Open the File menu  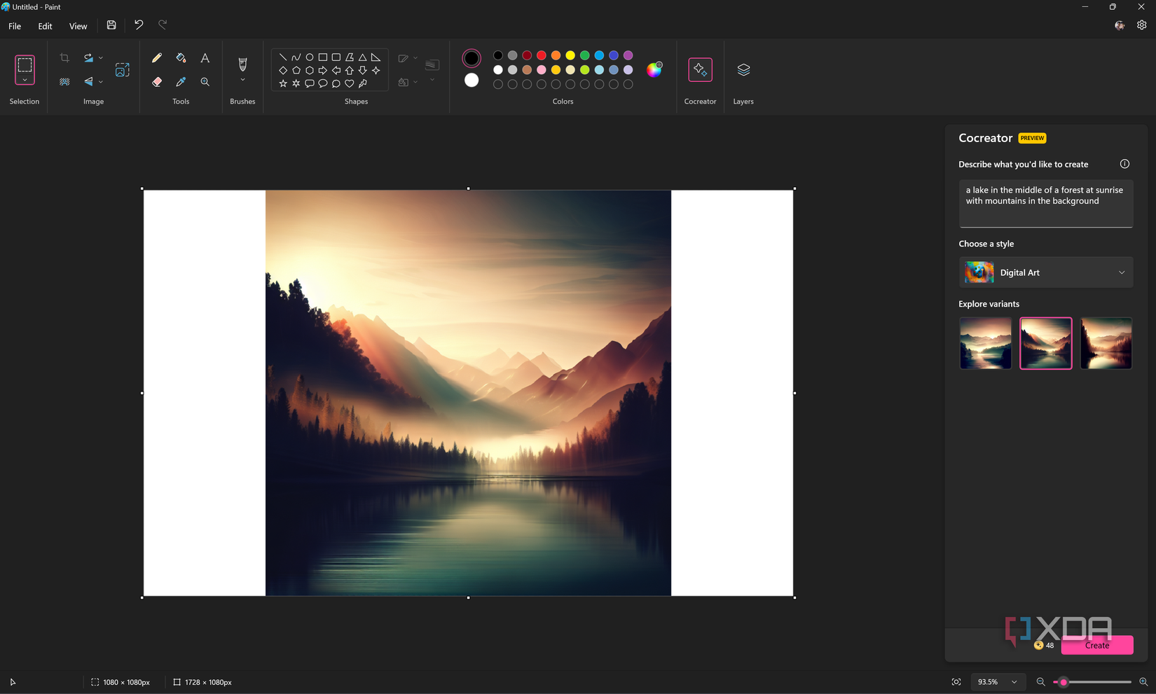15,26
